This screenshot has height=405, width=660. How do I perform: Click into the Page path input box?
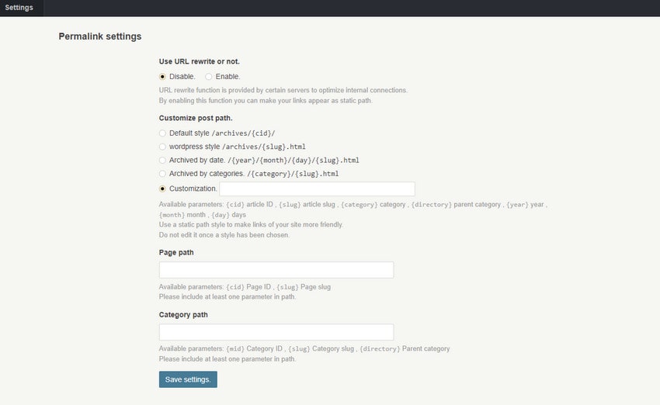[276, 270]
